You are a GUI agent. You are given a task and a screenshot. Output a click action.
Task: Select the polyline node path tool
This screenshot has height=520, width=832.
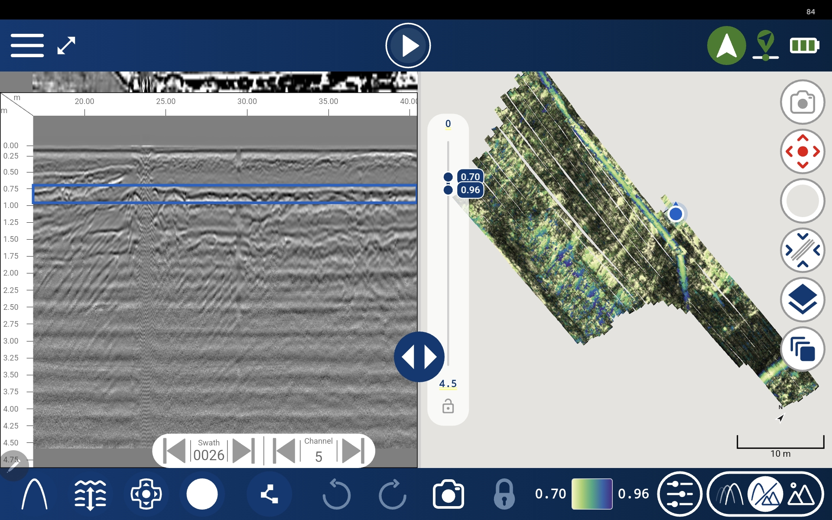(x=269, y=494)
